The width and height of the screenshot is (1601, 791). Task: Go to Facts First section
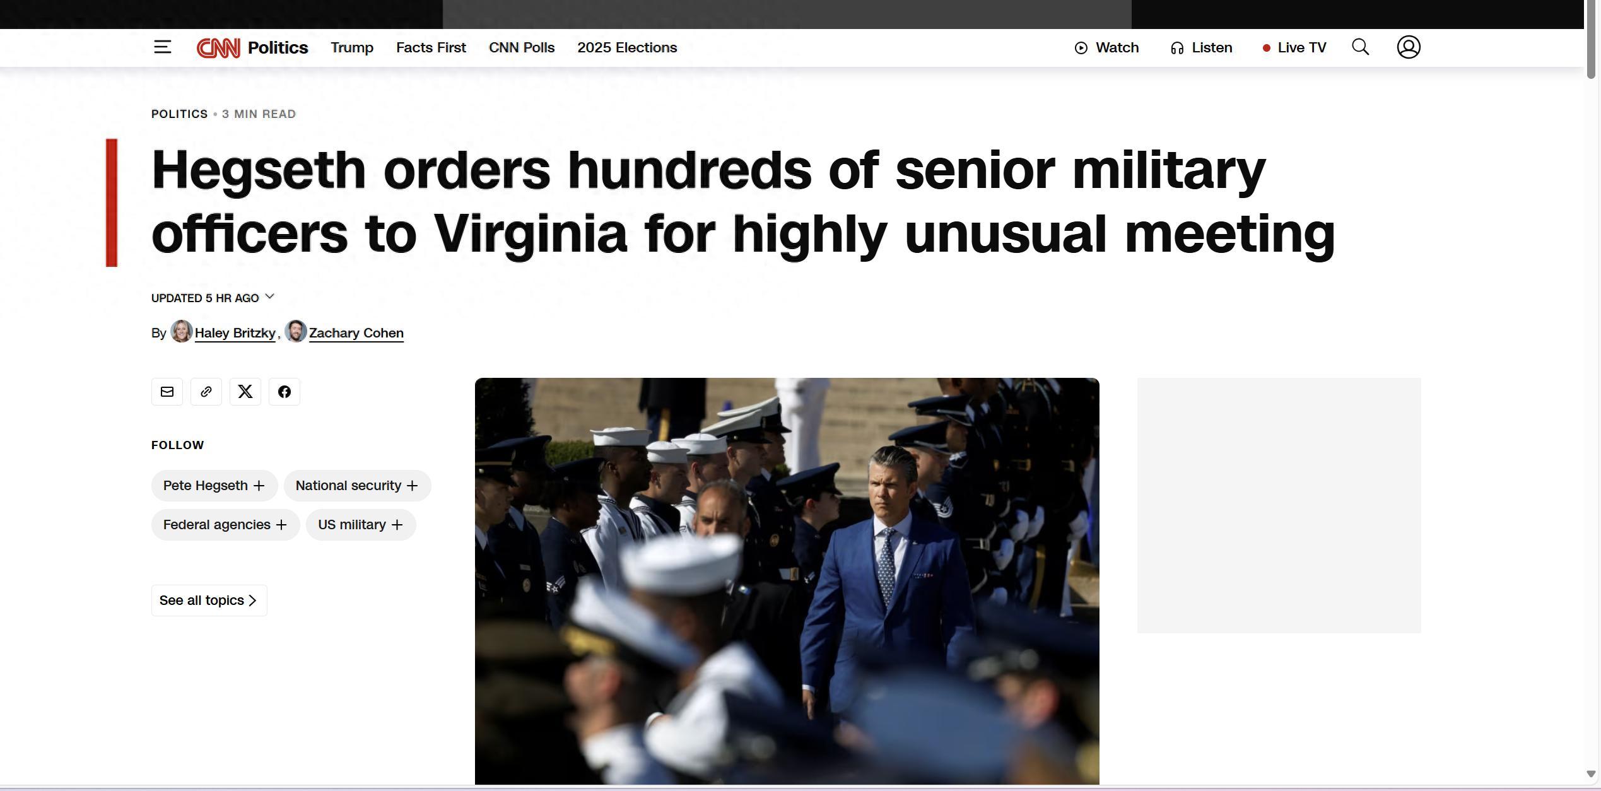click(431, 48)
